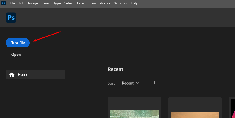This screenshot has height=118, width=235.
Task: Click the small Ps icon in menu bar
Action: point(3,3)
